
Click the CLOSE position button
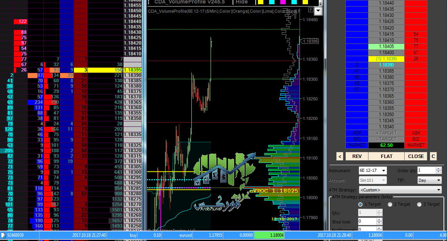416,156
